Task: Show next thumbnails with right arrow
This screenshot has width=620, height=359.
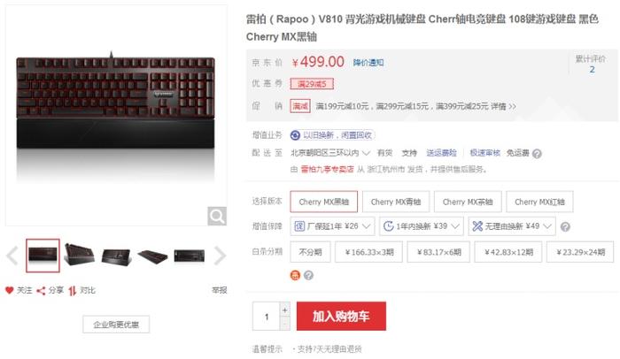Action: pyautogui.click(x=220, y=256)
